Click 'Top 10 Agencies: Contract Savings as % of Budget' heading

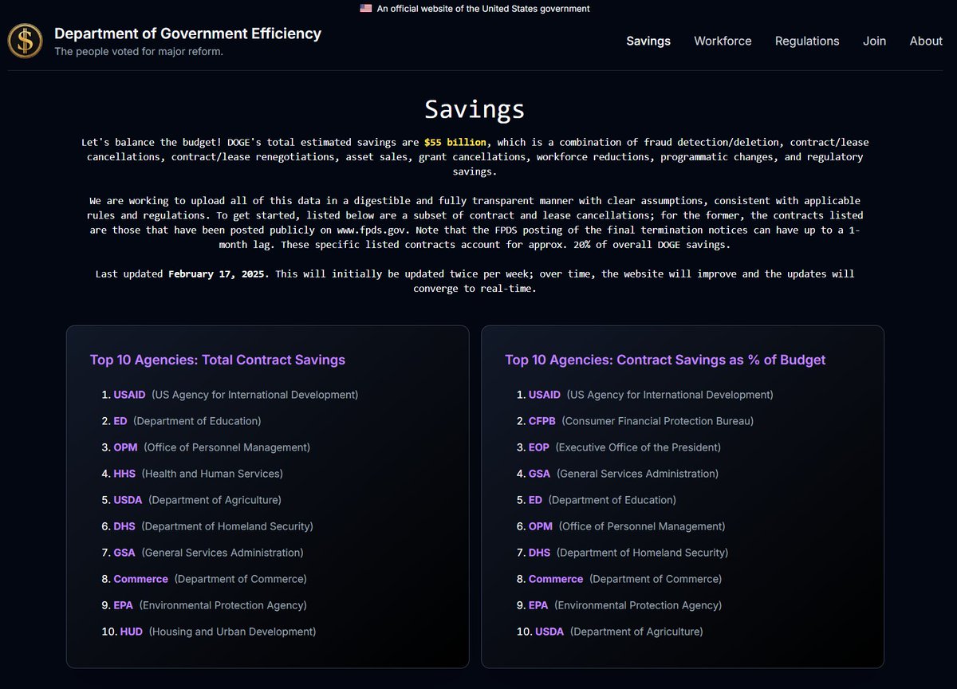[665, 360]
